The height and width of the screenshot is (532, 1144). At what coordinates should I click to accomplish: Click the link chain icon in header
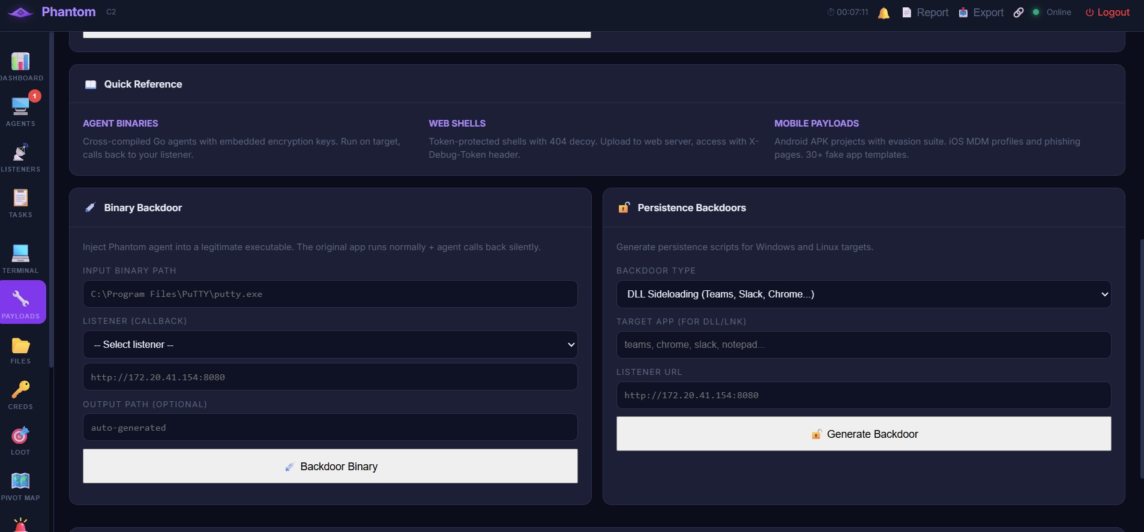(1019, 13)
